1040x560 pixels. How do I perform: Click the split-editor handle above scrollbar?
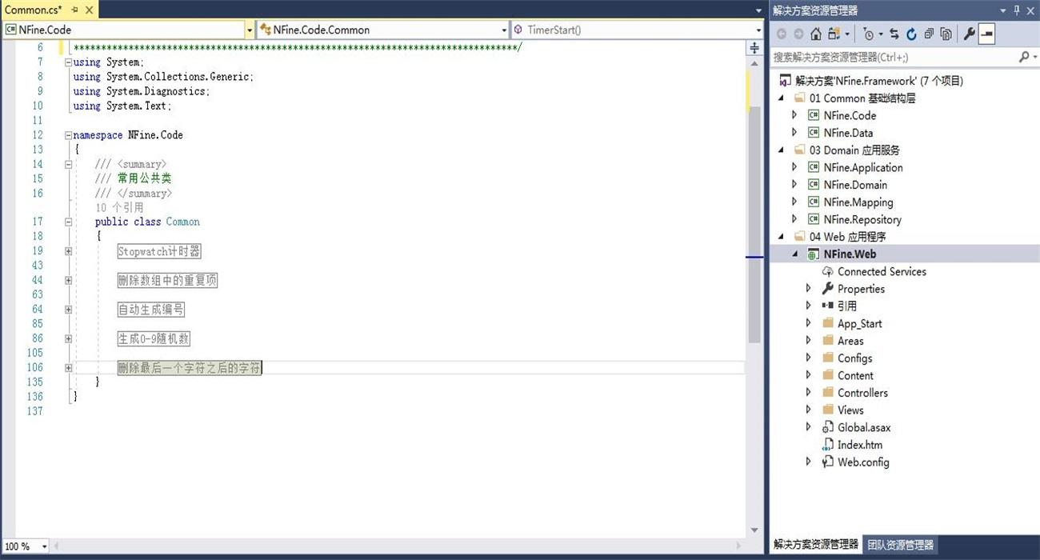[x=754, y=48]
